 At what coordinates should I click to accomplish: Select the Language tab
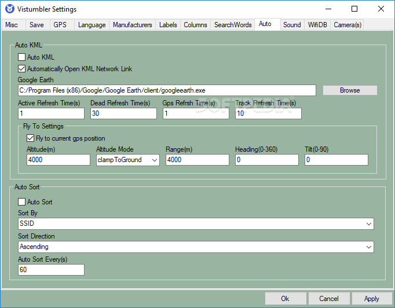click(92, 25)
